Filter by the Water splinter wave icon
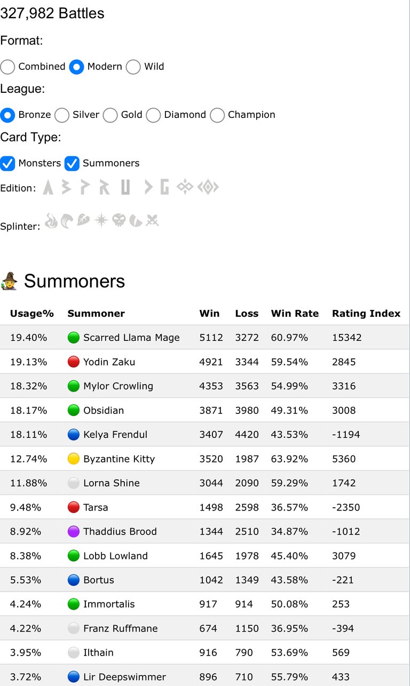The width and height of the screenshot is (410, 686). coord(67,221)
